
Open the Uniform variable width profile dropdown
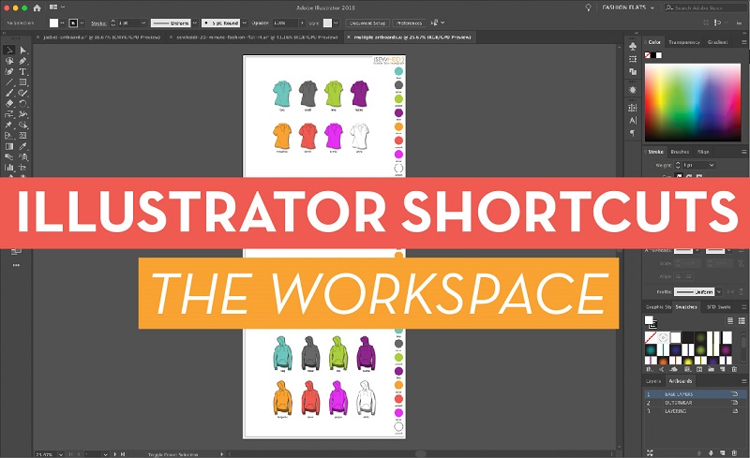point(195,23)
